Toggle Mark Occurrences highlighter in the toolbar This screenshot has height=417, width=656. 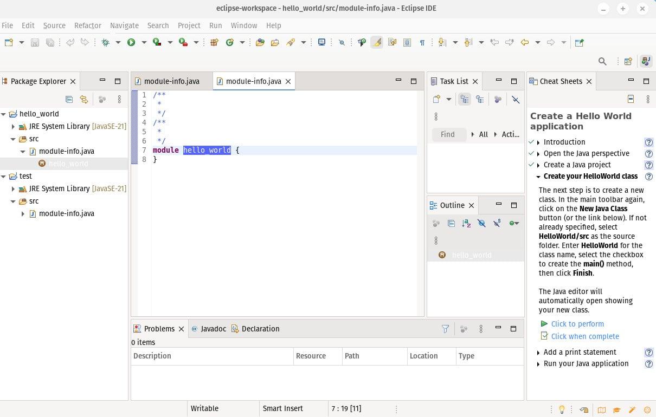(x=377, y=42)
